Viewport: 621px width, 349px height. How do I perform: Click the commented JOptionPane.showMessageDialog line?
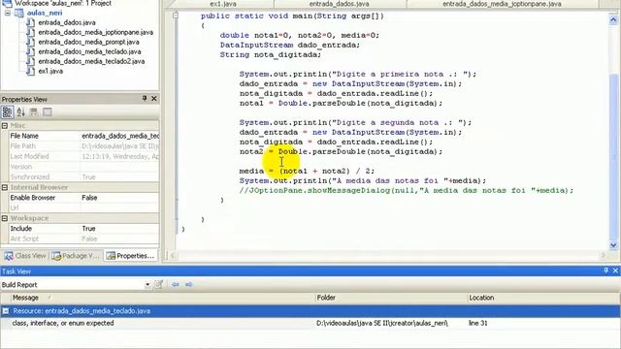tap(406, 190)
